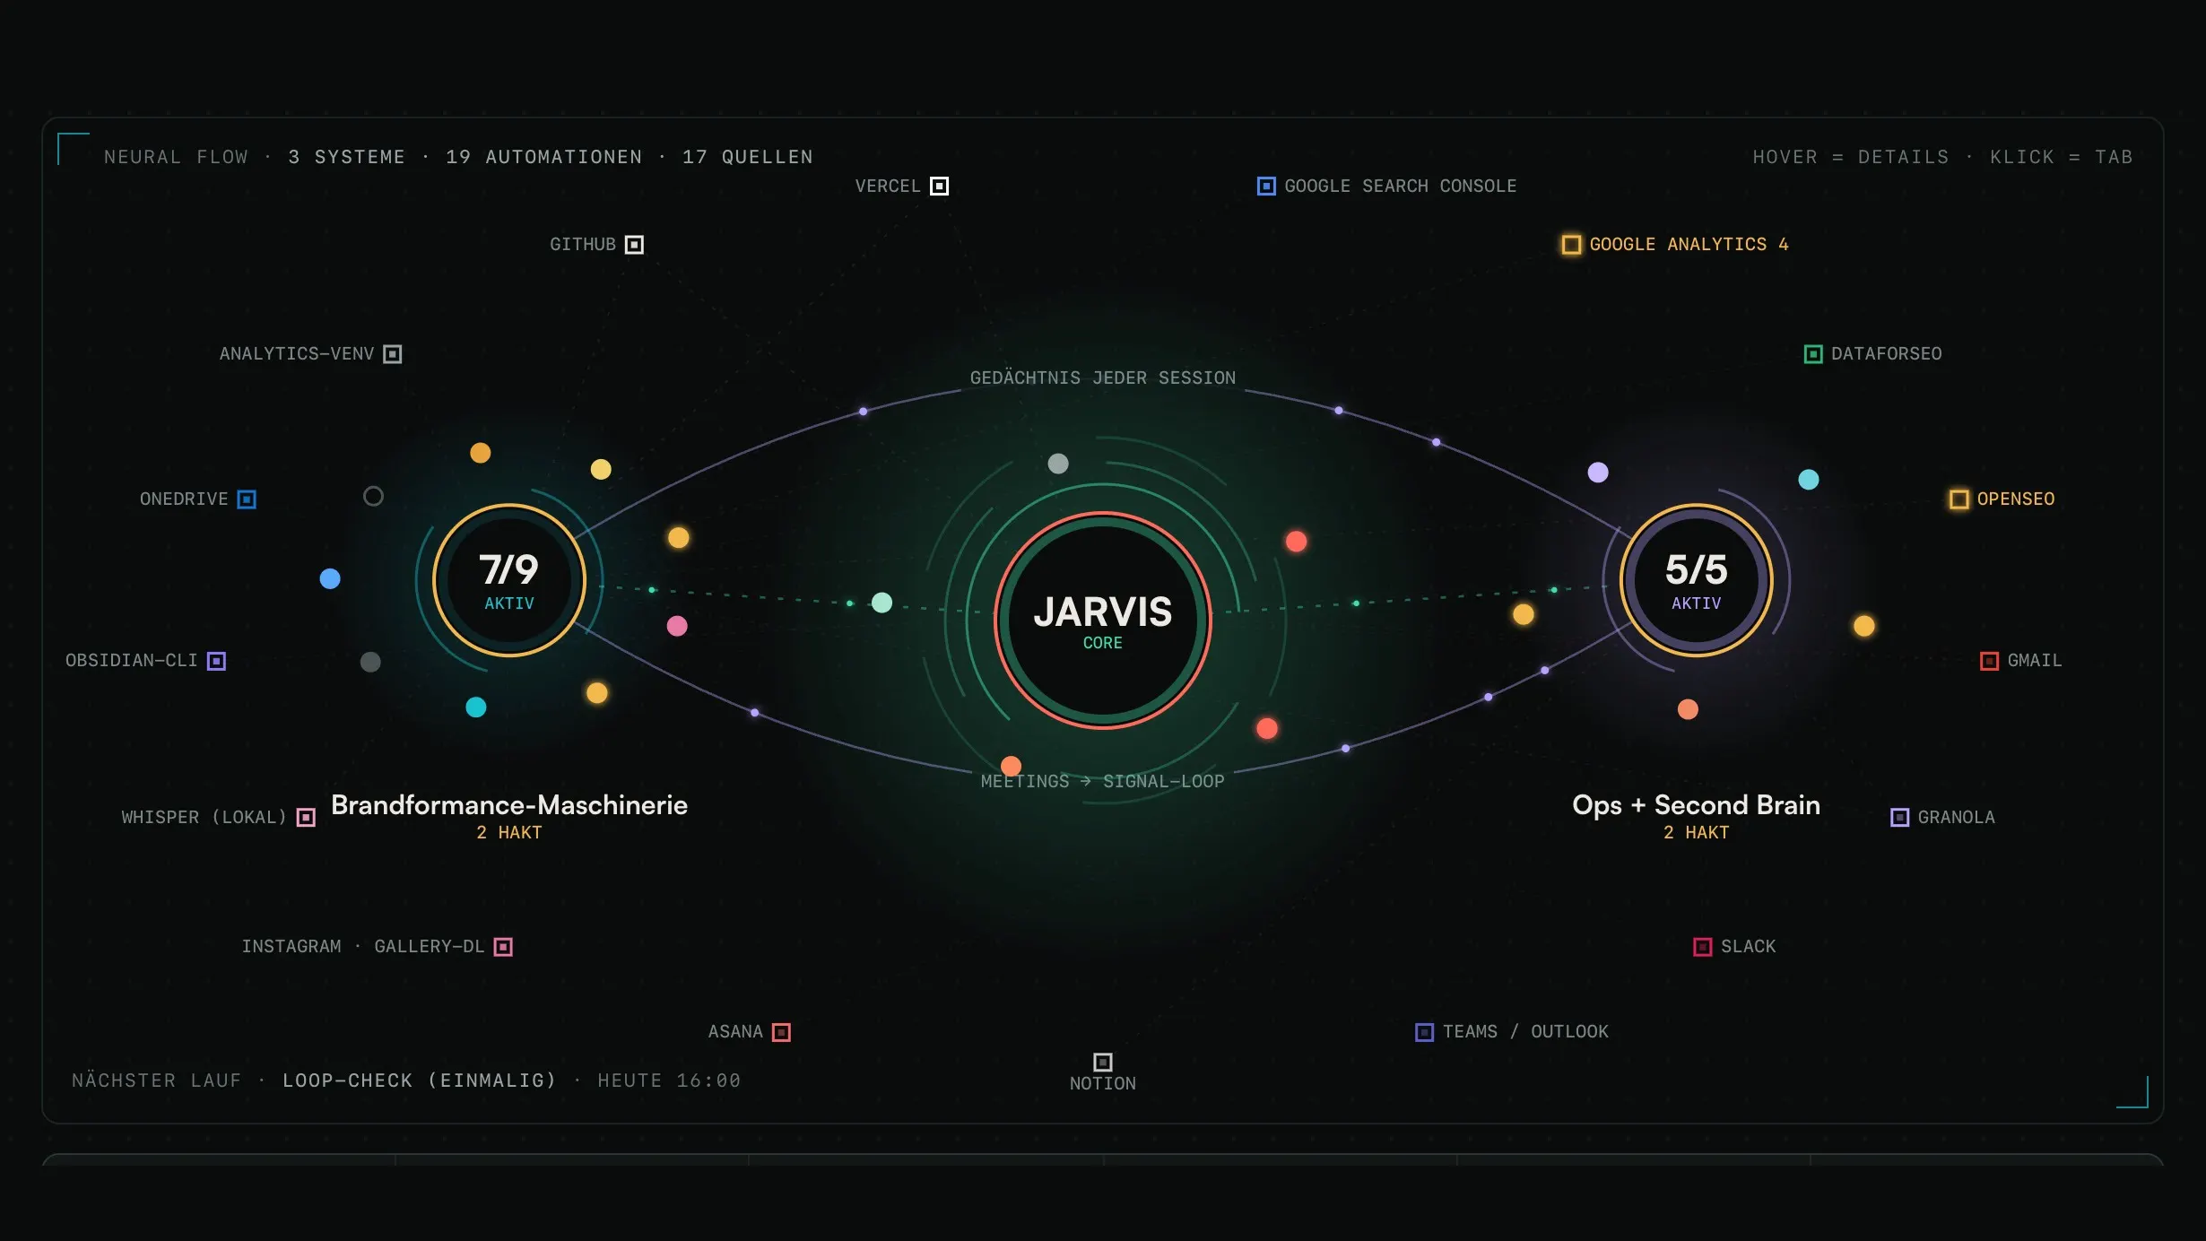Screen dimensions: 2206x1241
Task: Click the '17 Quellen' header text
Action: (748, 157)
